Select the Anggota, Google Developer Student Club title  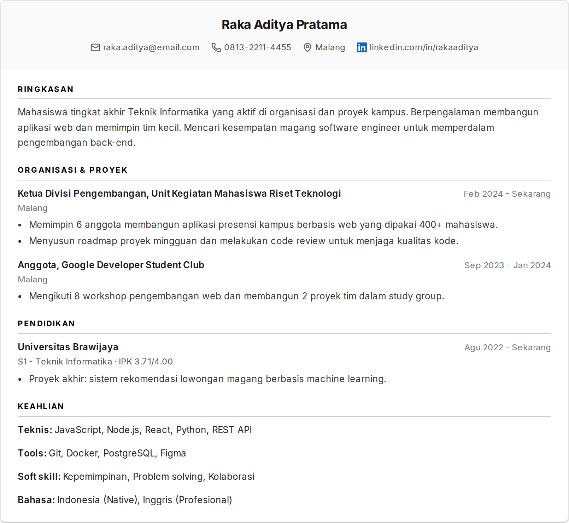111,265
